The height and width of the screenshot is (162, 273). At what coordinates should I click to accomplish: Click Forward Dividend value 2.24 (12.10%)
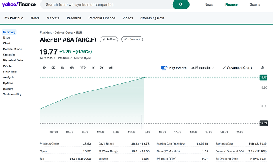tap(258, 151)
